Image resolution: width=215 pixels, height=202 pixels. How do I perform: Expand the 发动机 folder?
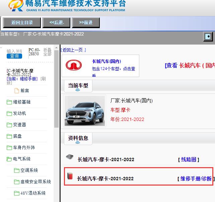click(x=19, y=113)
